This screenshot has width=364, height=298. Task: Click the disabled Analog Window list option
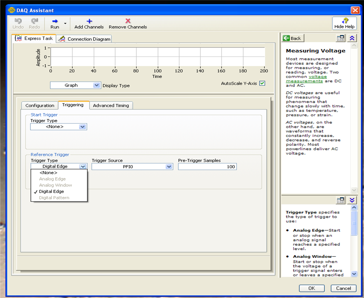(55, 185)
